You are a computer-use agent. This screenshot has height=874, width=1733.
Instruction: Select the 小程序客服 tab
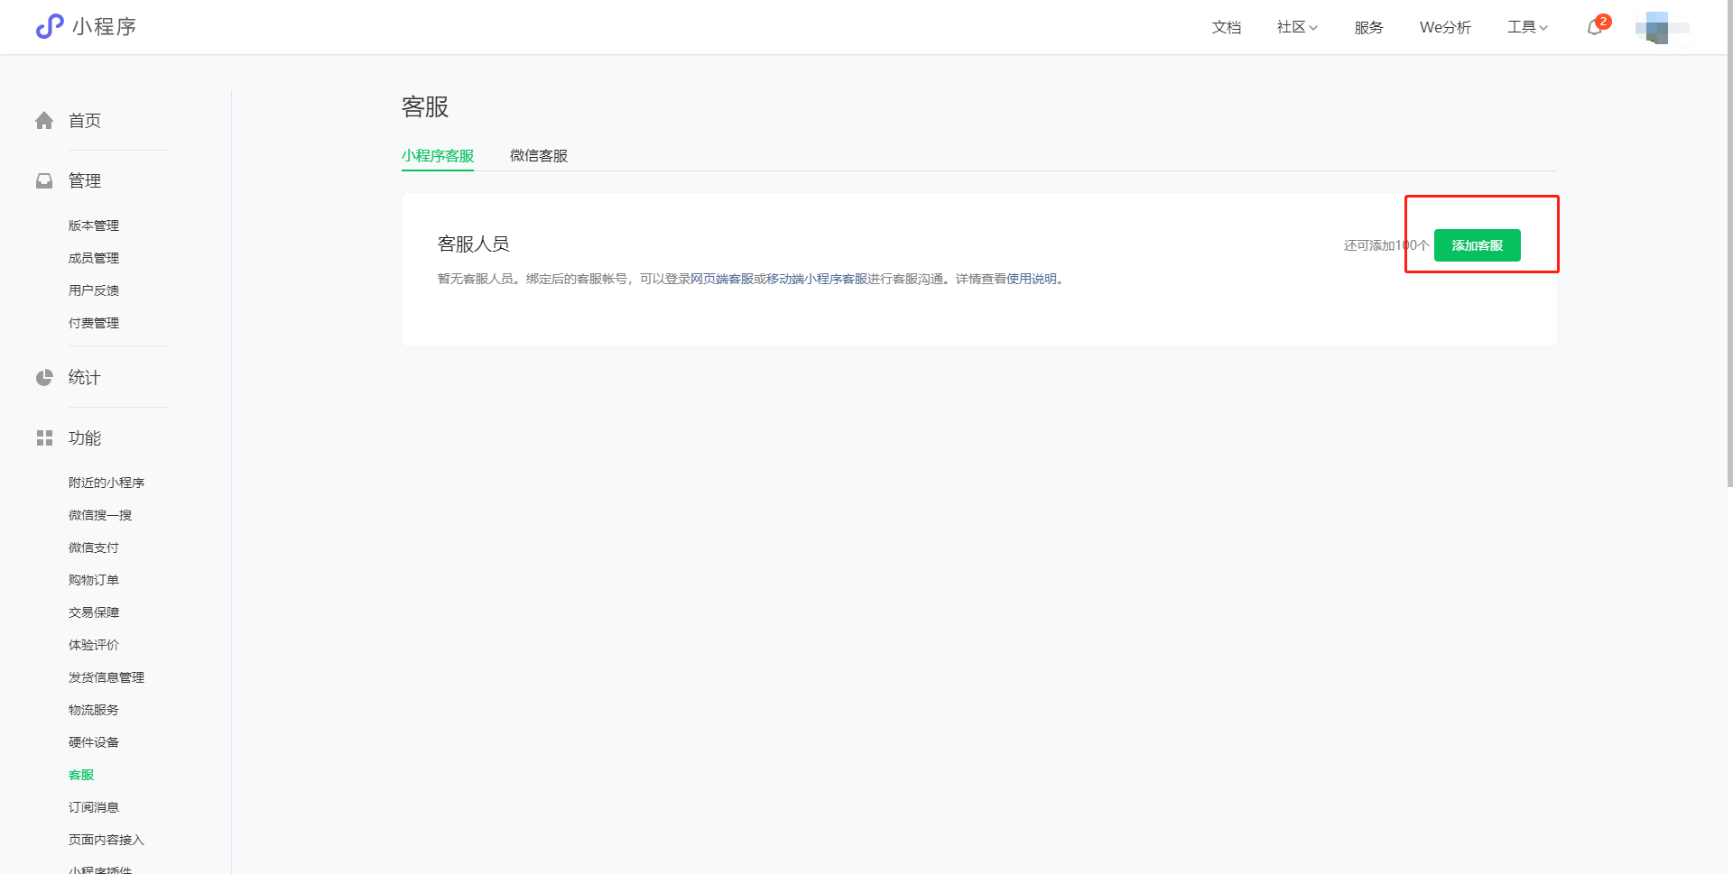[x=438, y=156]
